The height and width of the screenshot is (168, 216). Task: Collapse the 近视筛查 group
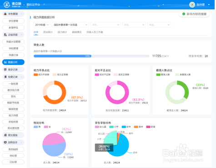(x=21, y=35)
